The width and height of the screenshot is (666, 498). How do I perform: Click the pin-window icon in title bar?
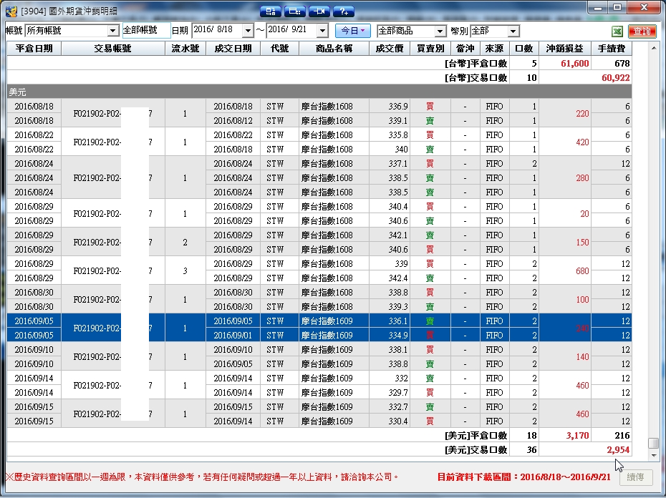tap(319, 11)
